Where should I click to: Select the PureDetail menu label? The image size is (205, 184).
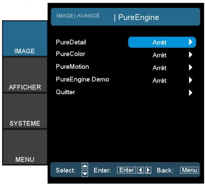click(71, 42)
